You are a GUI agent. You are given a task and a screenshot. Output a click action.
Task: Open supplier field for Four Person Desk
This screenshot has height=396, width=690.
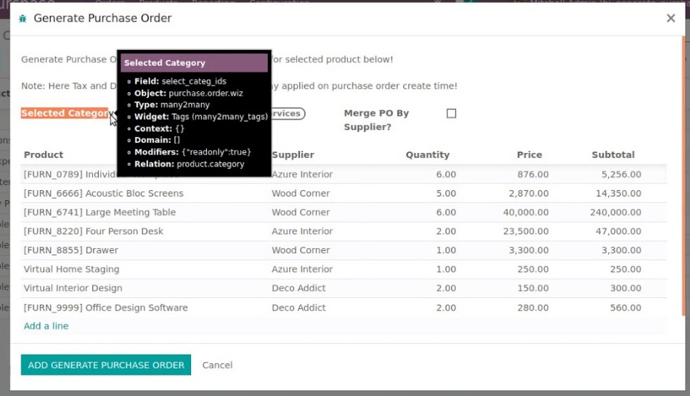(302, 231)
